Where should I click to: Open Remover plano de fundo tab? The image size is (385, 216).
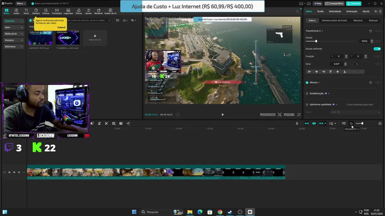pos(334,20)
